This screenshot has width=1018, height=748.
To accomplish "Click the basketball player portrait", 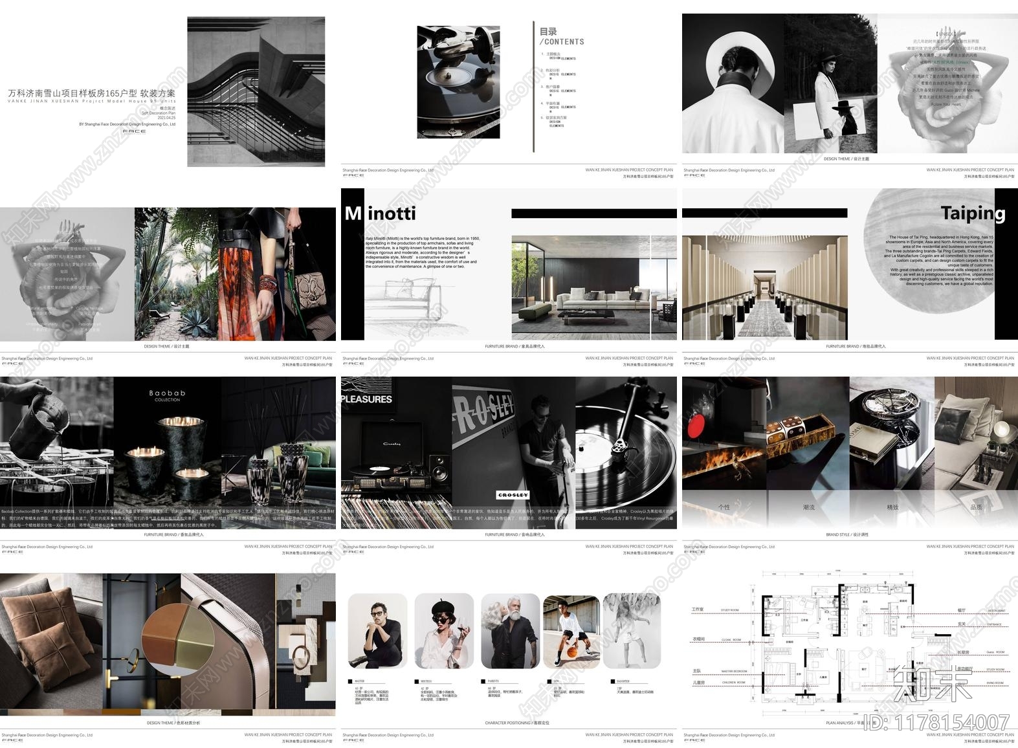I will point(571,632).
